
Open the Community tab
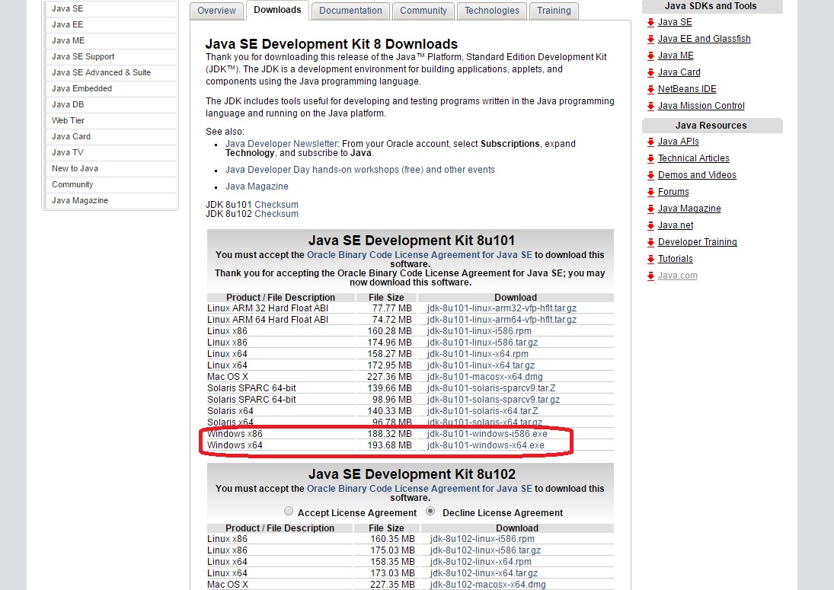point(423,11)
